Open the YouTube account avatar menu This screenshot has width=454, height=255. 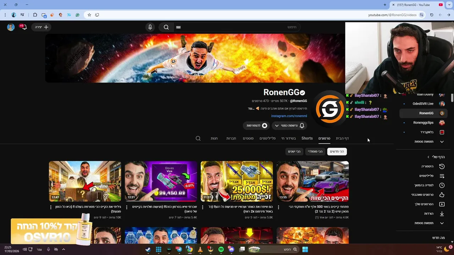point(11,27)
